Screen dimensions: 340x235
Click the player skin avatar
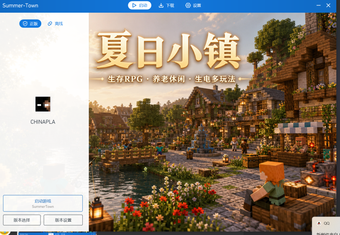[x=43, y=104]
